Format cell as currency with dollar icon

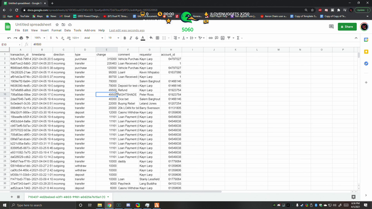[x=51, y=38]
